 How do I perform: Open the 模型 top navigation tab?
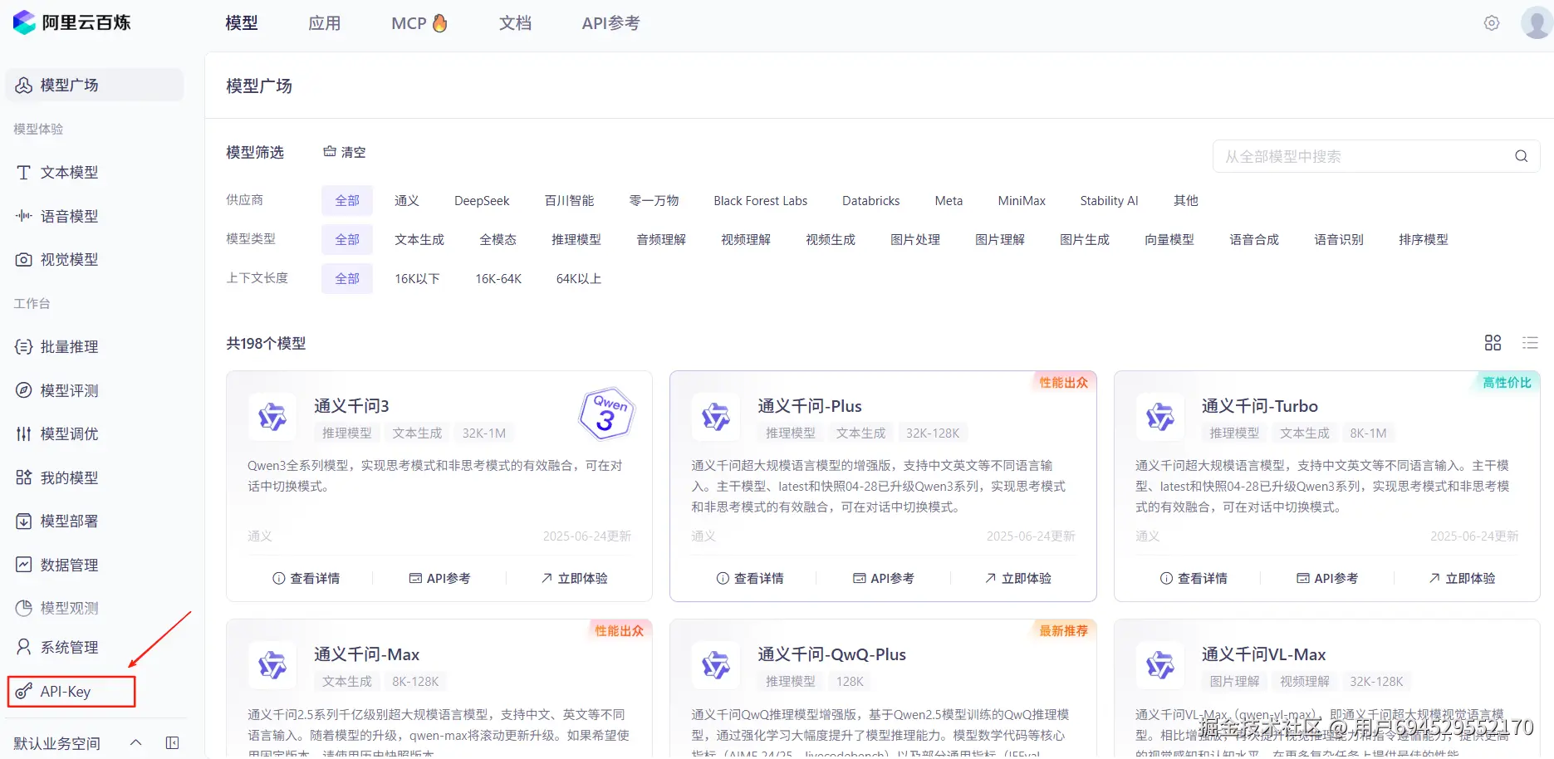pyautogui.click(x=242, y=23)
